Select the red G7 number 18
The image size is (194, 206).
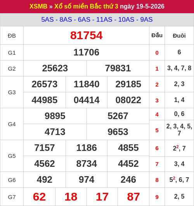tap(71, 197)
